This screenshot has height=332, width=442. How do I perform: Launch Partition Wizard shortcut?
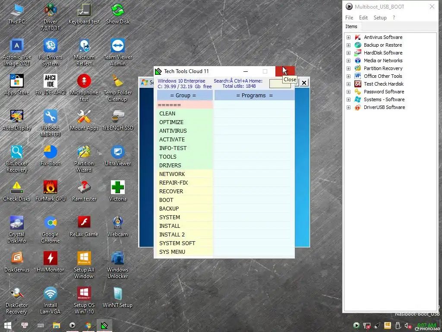pos(84,159)
